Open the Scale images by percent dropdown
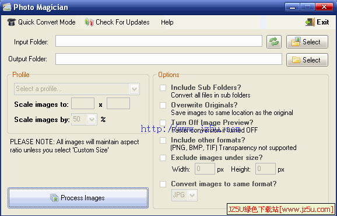Image resolution: width=337 pixels, height=216 pixels. [x=84, y=119]
